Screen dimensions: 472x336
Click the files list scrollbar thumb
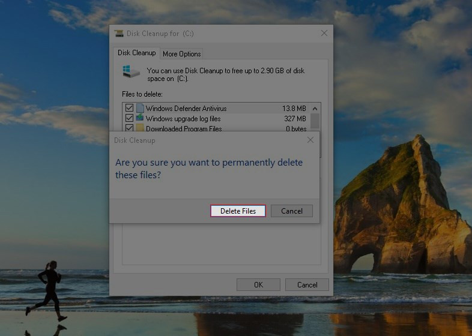tap(315, 121)
